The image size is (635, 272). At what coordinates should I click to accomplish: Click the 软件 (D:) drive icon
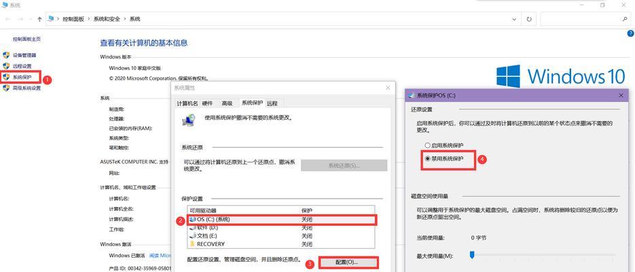(192, 228)
